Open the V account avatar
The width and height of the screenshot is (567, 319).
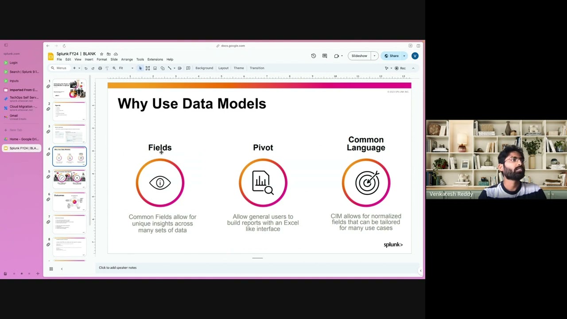[415, 56]
